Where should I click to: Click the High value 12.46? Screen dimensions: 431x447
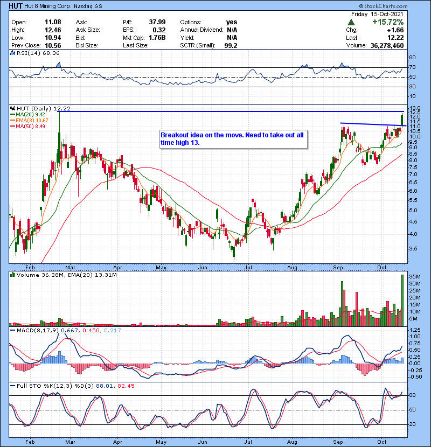53,30
